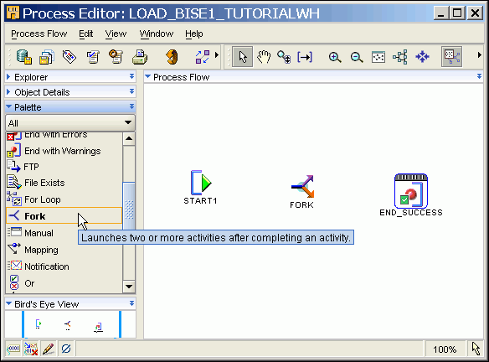Toggle the Bird's Eye View toolbar button
The height and width of the screenshot is (362, 489).
pyautogui.click(x=451, y=57)
